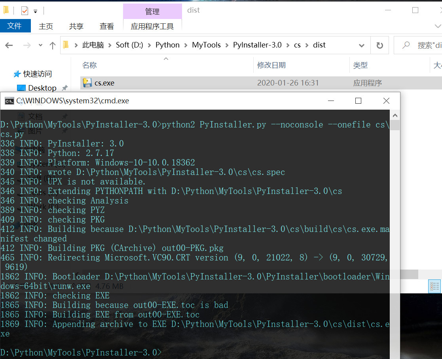Select the cs.exe file
Image resolution: width=442 pixels, height=359 pixels.
coord(261,83)
